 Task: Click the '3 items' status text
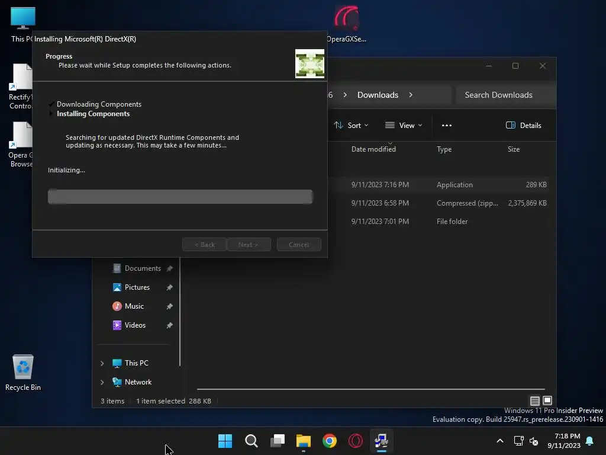click(x=112, y=401)
